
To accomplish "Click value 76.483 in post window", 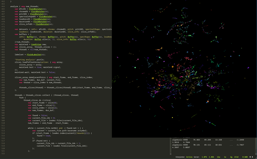I will pos(196,140).
